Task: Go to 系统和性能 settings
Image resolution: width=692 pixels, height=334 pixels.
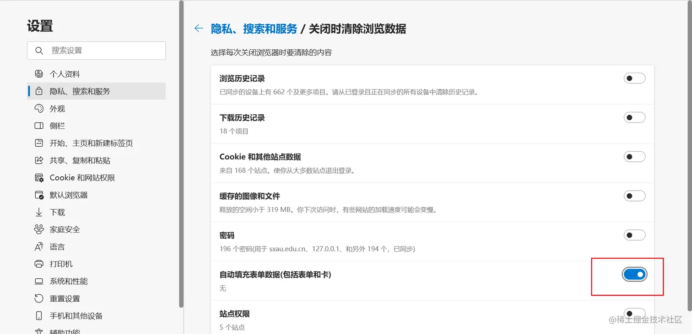Action: (96, 281)
